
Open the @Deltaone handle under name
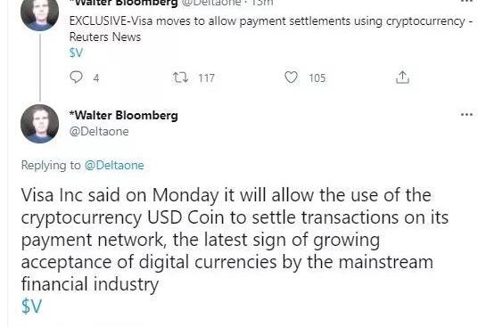pos(99,131)
